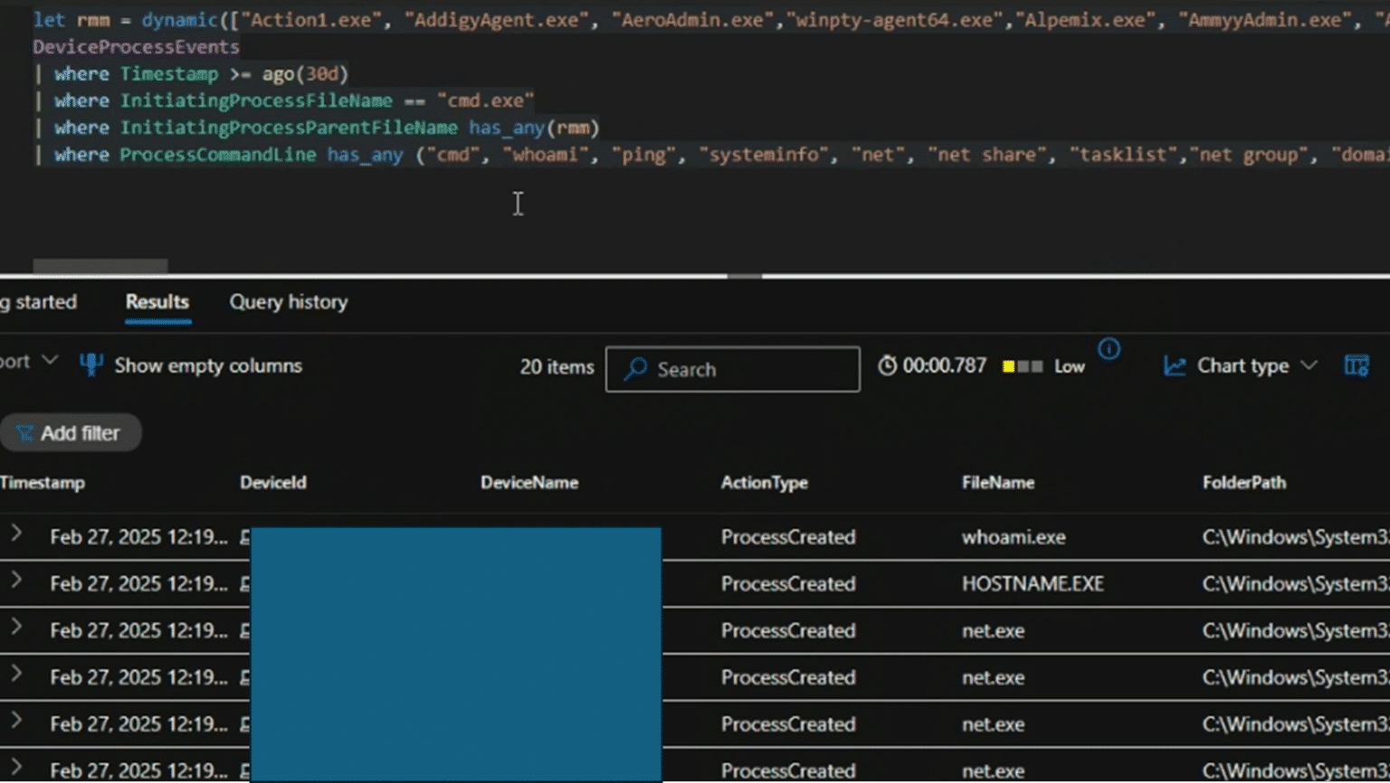
Task: Toggle Show empty columns
Action: (x=207, y=365)
